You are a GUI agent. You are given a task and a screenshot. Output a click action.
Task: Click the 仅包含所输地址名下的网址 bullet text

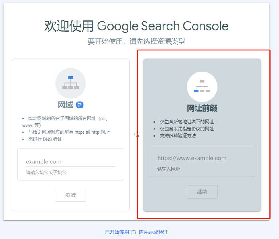coord(187,122)
